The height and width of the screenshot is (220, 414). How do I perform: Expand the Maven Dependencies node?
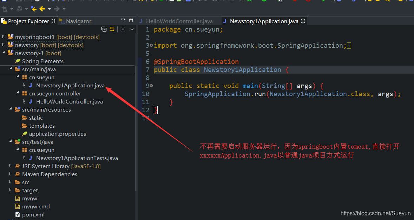click(x=11, y=174)
